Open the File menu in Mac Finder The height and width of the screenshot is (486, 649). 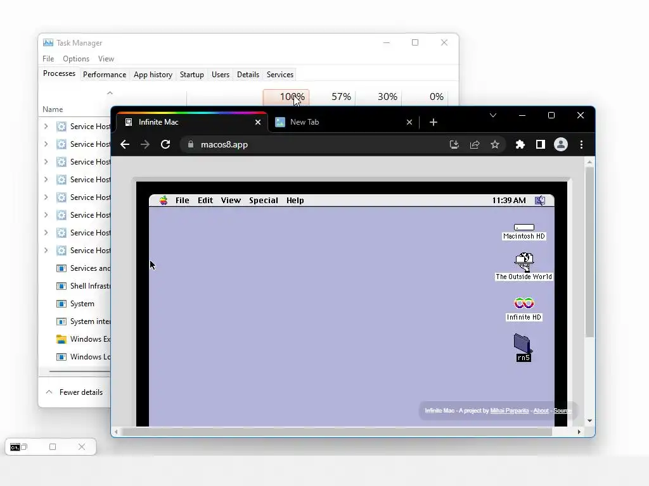(x=182, y=201)
